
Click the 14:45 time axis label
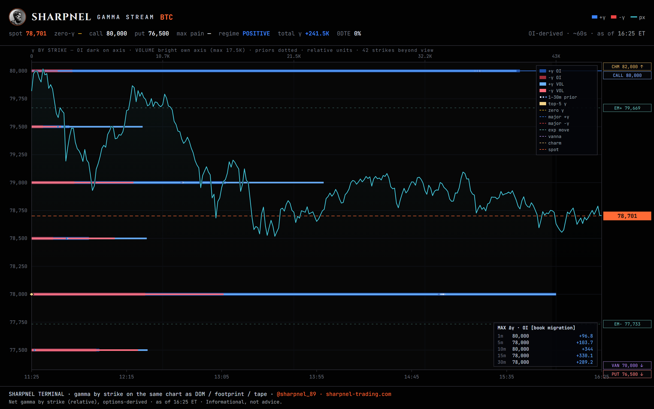411,377
